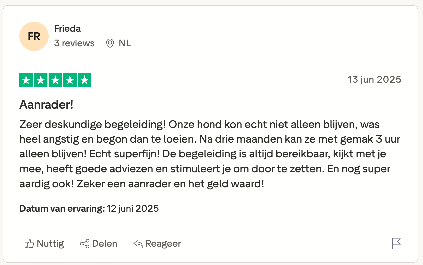Select Reageer to reply to review

point(157,244)
